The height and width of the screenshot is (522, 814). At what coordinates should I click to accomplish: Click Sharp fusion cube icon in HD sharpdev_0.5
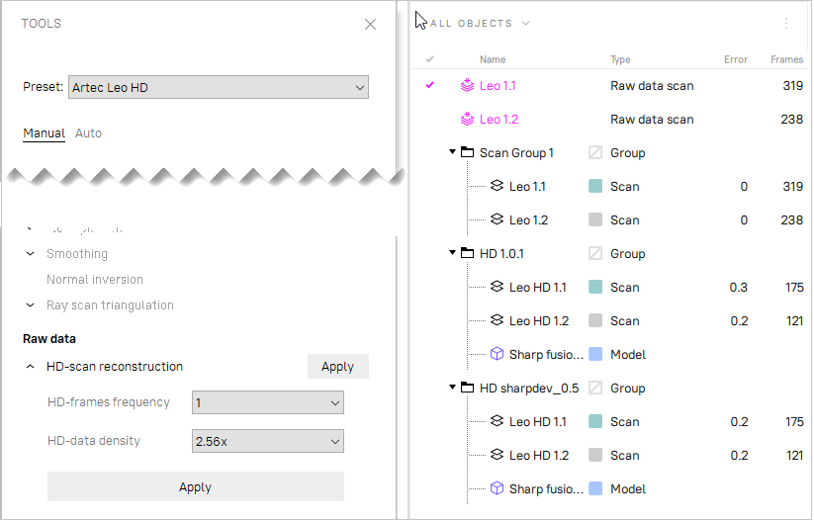[497, 488]
